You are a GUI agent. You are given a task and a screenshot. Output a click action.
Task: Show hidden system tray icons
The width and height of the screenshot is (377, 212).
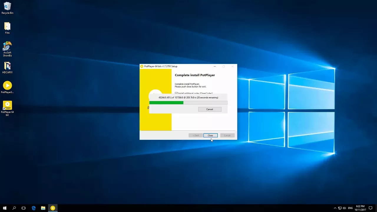pos(335,208)
